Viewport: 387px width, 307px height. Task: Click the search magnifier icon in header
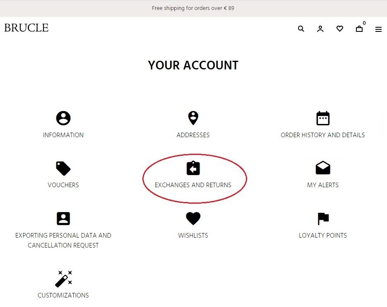301,29
